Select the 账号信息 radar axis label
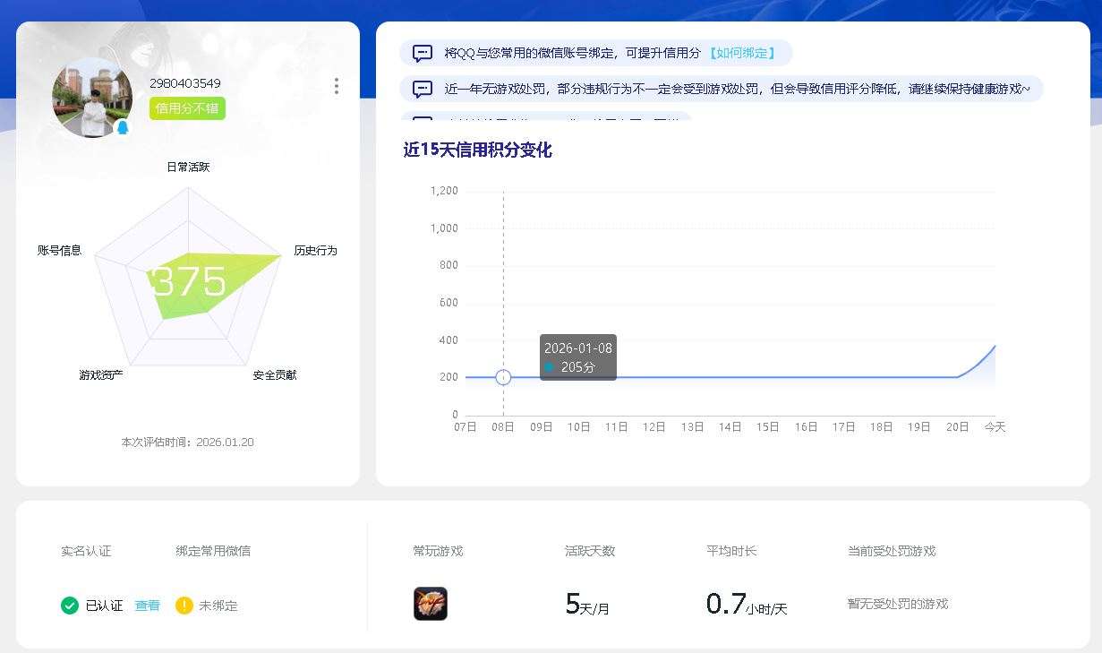Image resolution: width=1102 pixels, height=653 pixels. (x=60, y=251)
